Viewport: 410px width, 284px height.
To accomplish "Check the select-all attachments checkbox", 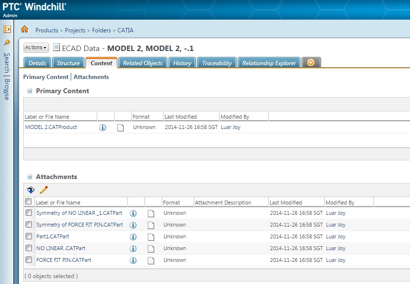I will click(28, 202).
